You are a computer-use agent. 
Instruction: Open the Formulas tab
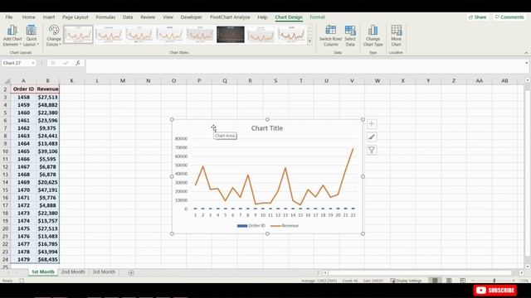click(x=105, y=17)
